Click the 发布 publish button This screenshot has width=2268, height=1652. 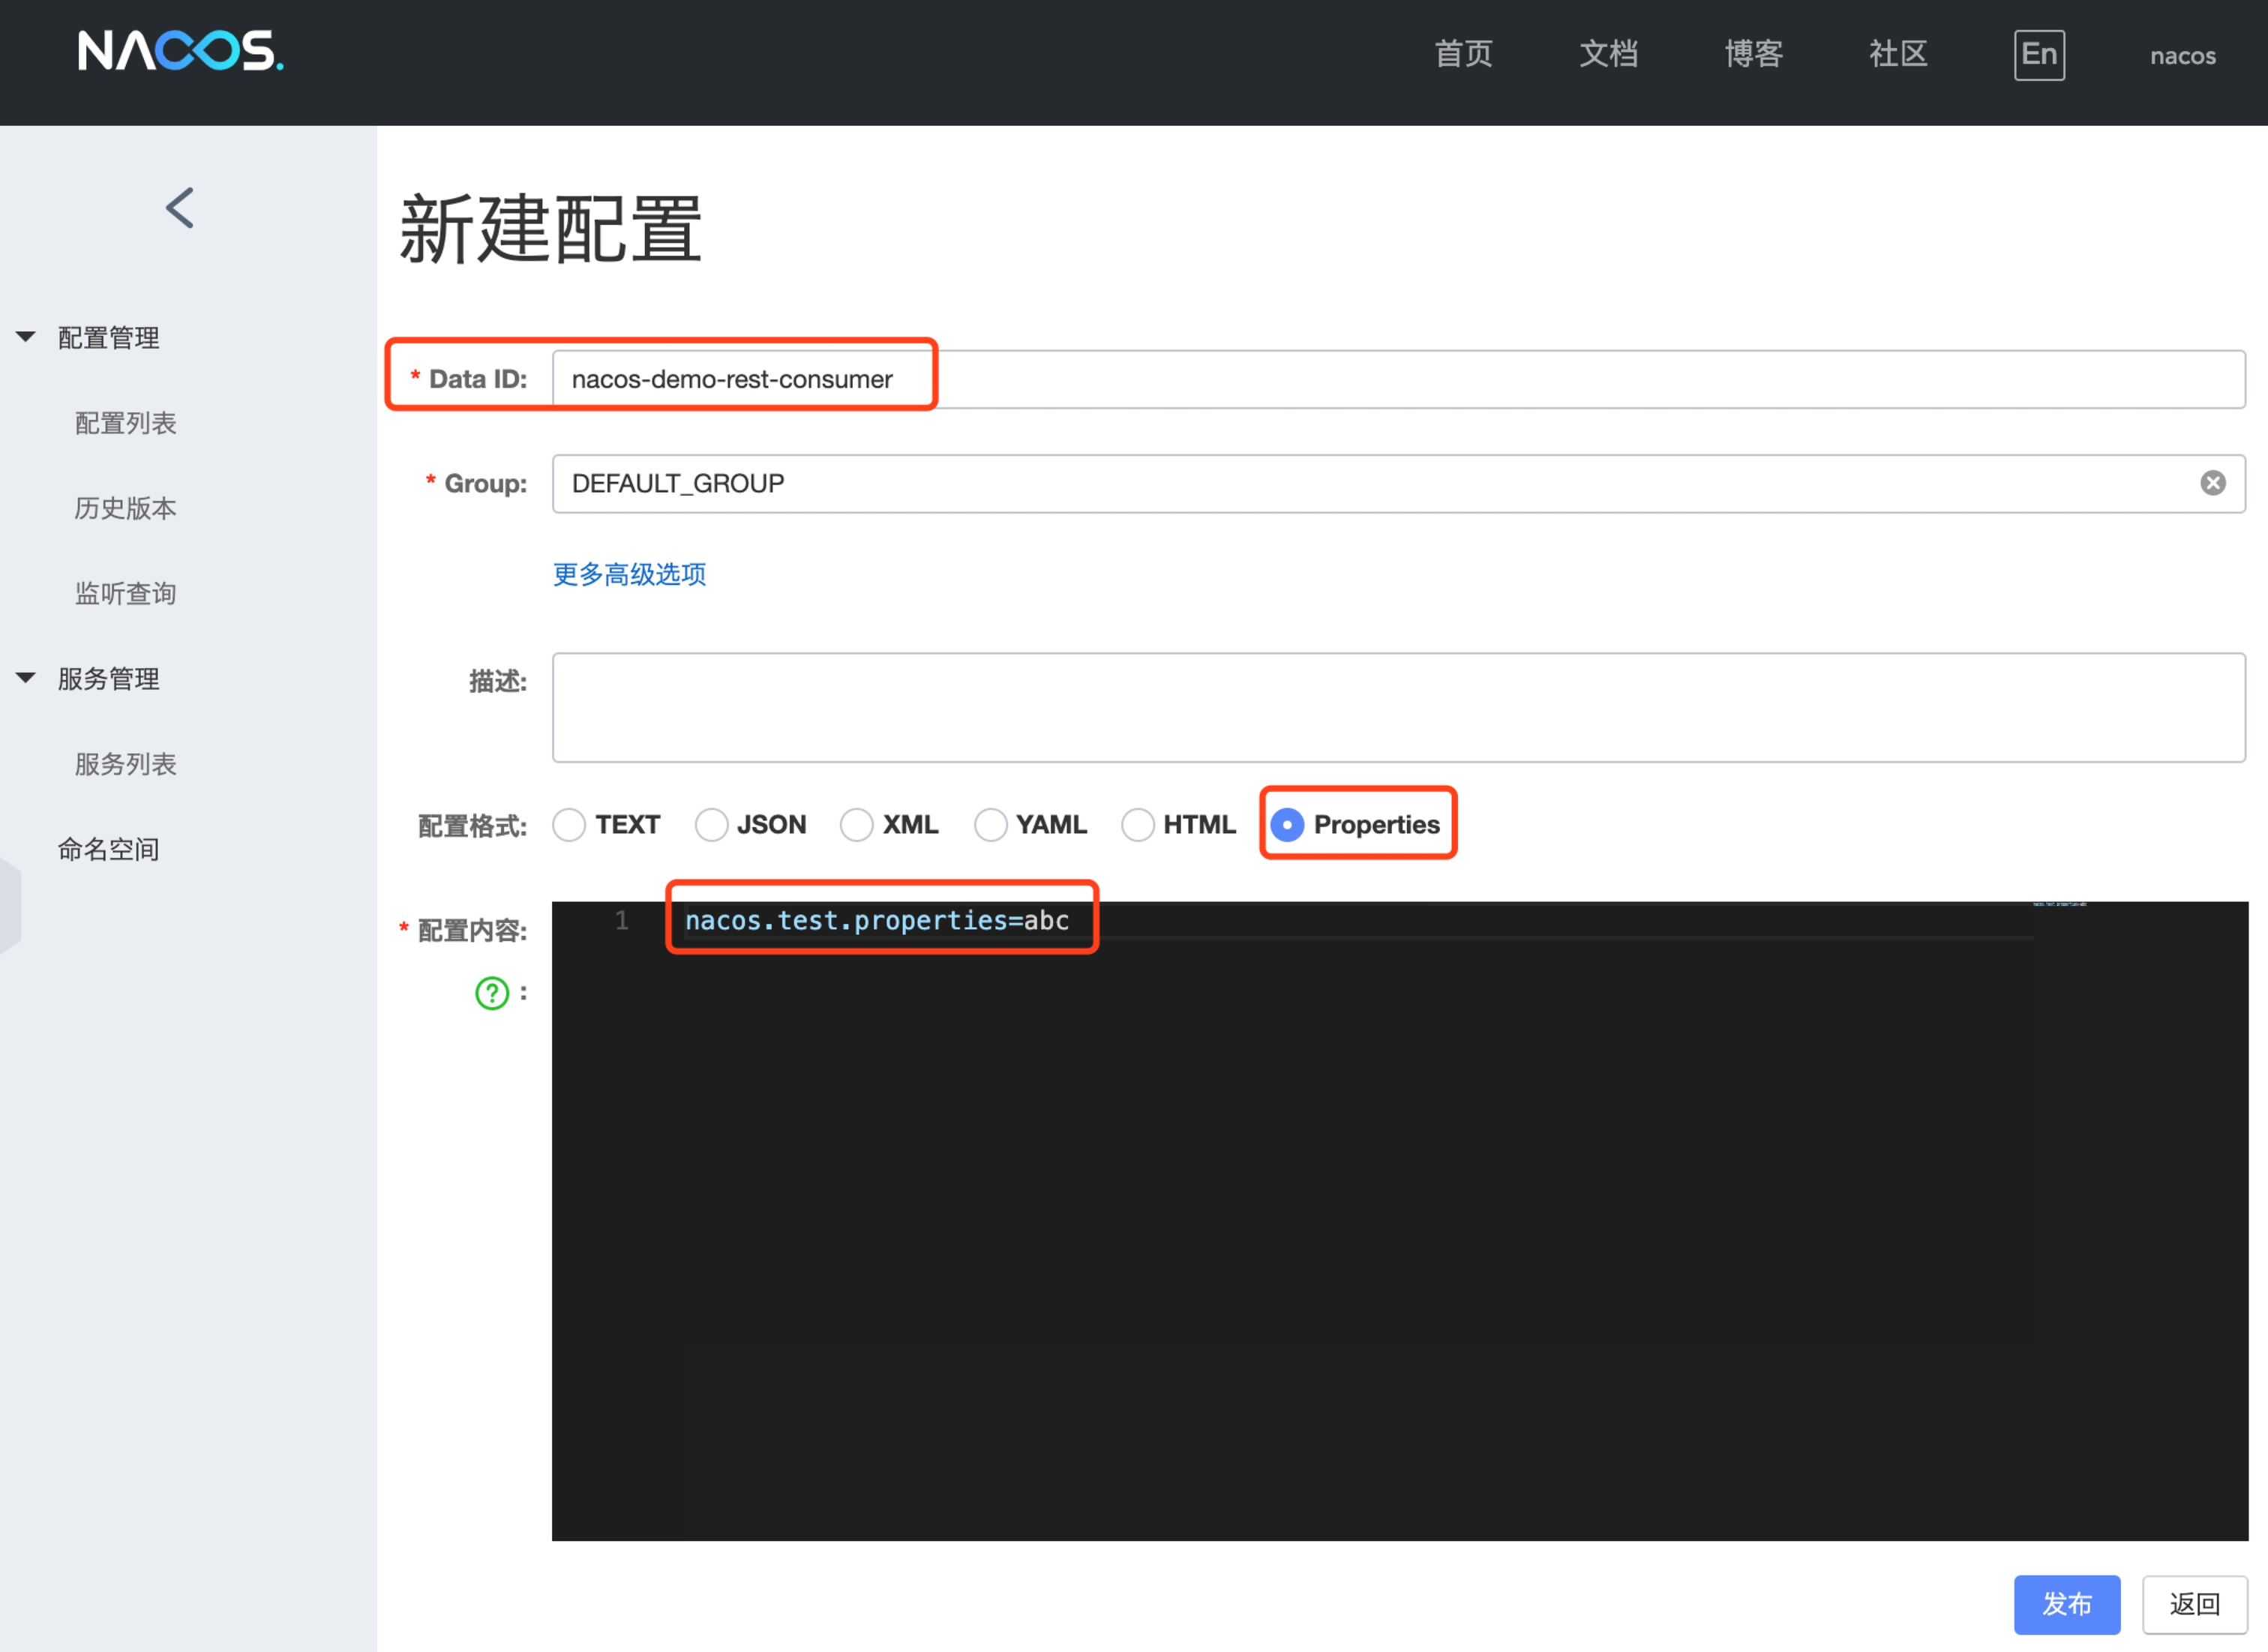(x=2066, y=1603)
